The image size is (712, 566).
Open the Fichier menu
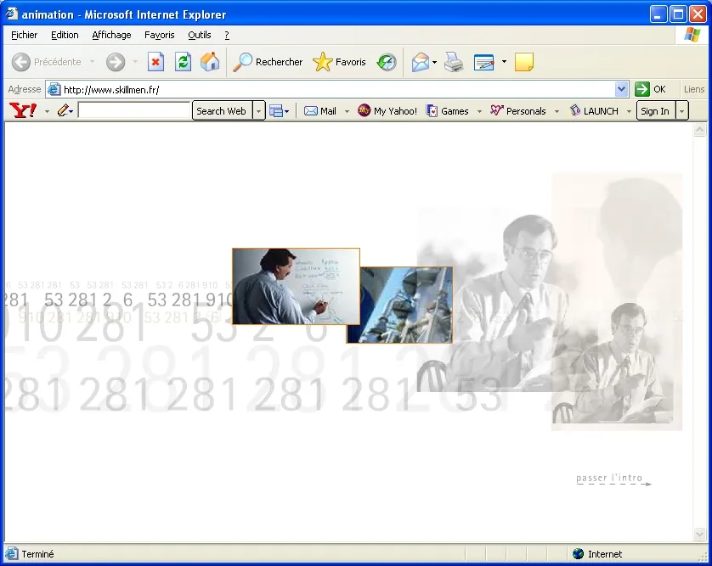tap(24, 35)
